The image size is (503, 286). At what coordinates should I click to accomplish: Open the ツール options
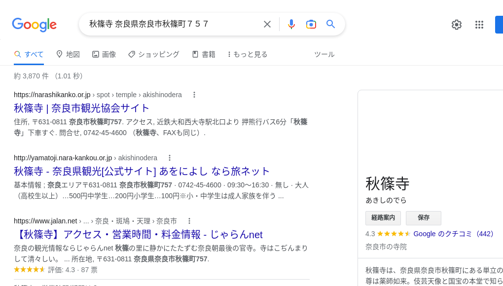324,54
